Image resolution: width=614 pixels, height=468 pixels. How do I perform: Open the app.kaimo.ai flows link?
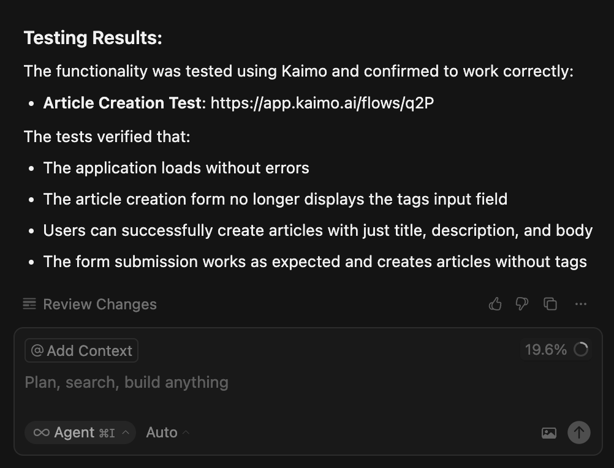click(x=322, y=103)
